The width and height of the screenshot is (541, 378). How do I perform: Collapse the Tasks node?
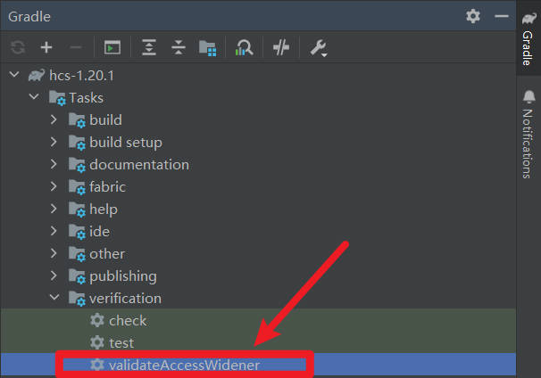pos(34,96)
